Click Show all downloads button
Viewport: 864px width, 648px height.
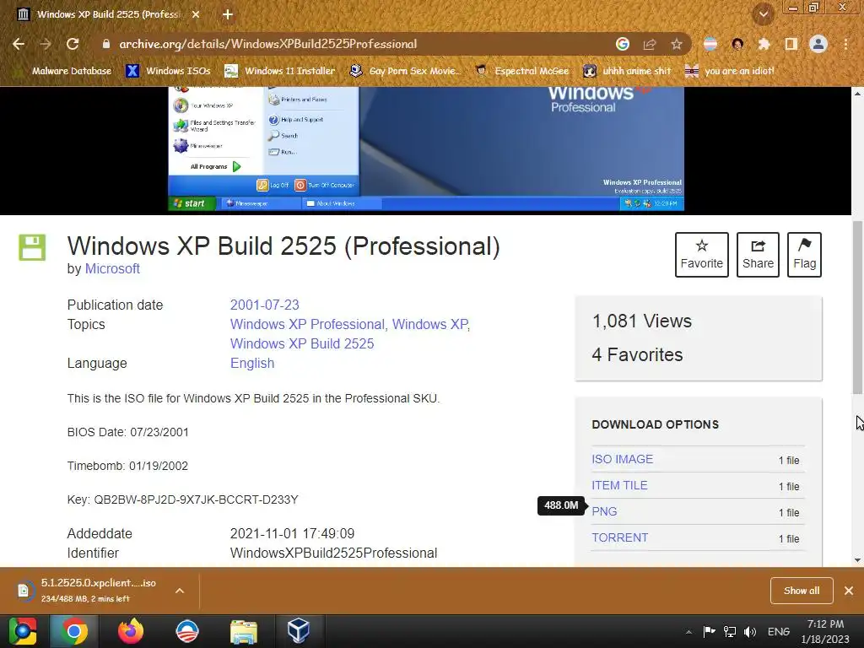pos(802,591)
